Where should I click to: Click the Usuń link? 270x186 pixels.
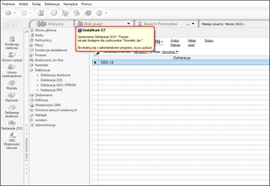click(191, 45)
